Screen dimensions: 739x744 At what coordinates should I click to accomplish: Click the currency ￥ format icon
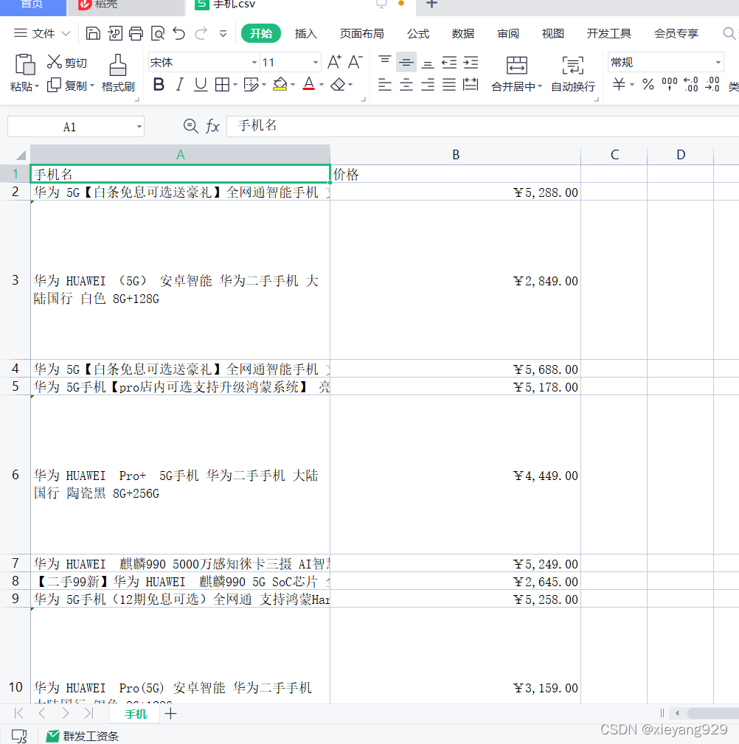click(619, 85)
